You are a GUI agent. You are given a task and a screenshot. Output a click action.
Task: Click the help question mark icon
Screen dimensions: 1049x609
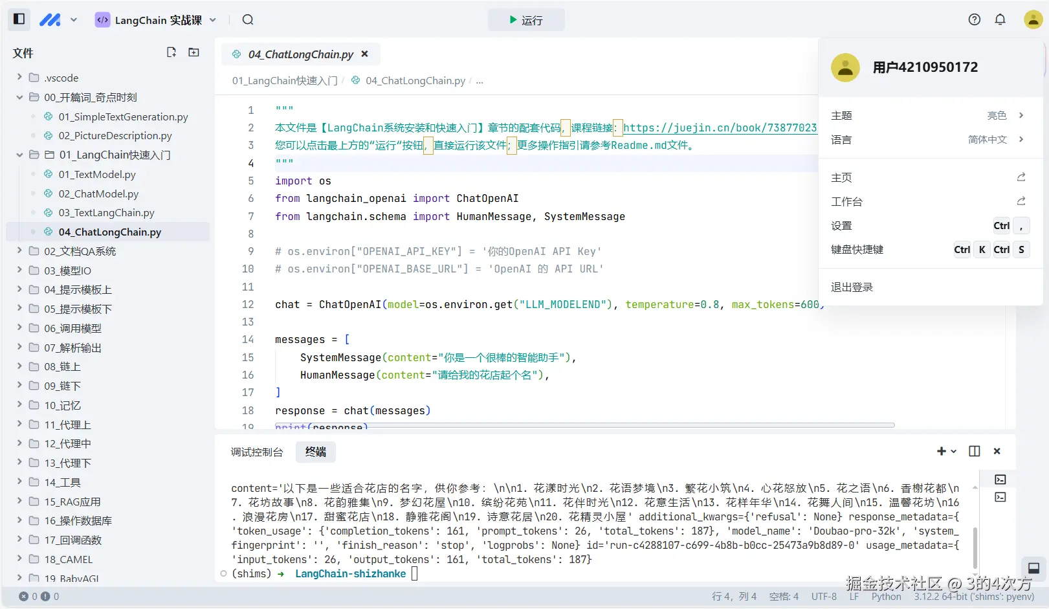tap(974, 19)
